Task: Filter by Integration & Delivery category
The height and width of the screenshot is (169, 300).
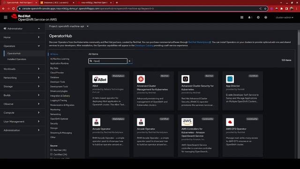Action: coord(60,96)
